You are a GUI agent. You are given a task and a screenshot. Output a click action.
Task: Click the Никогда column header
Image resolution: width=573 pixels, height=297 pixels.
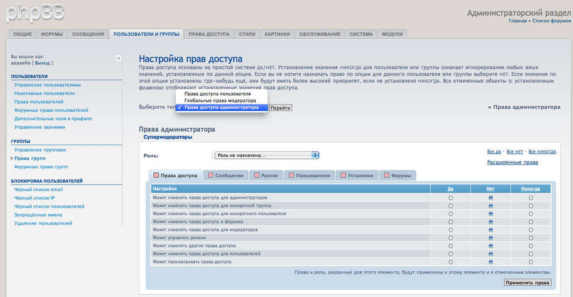(530, 189)
